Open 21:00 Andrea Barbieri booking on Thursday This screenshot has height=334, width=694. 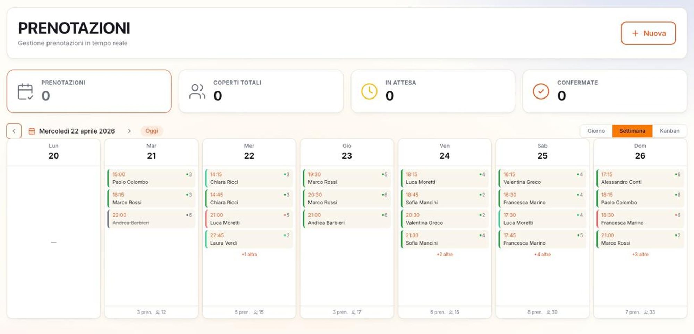coord(347,219)
